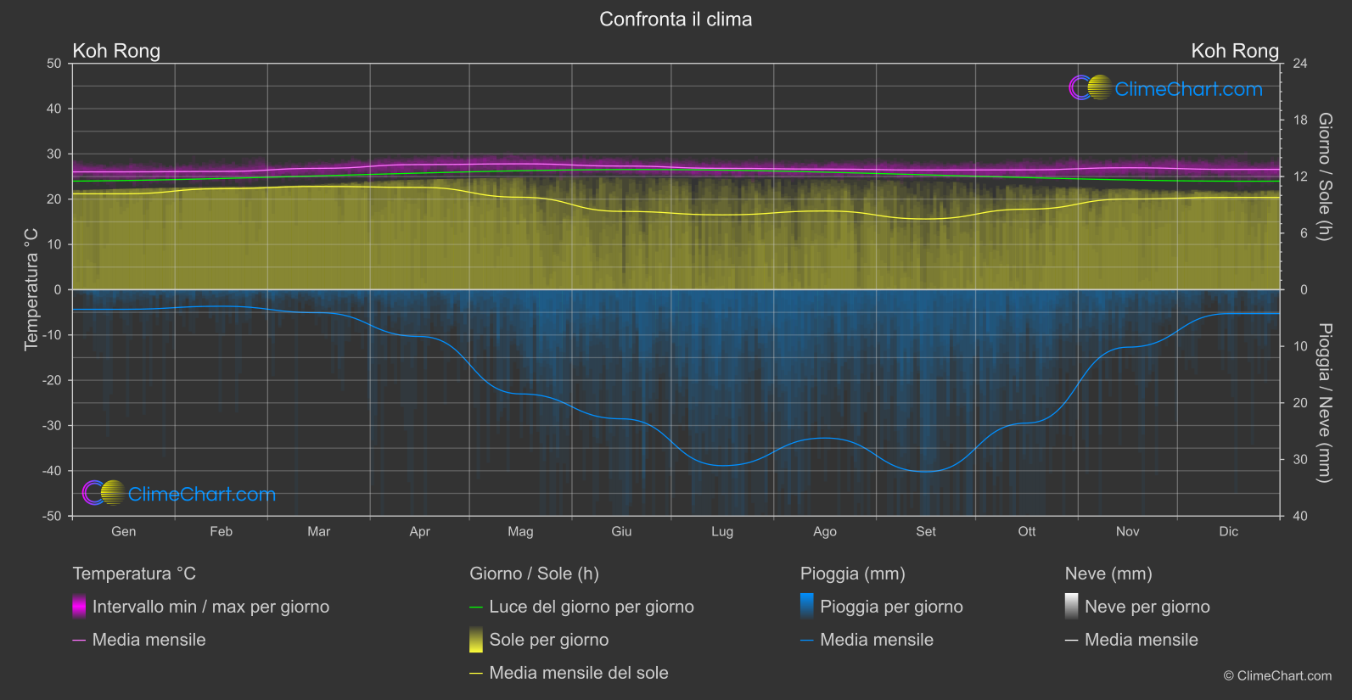Click the Dic month label
The height and width of the screenshot is (700, 1352).
point(1229,531)
